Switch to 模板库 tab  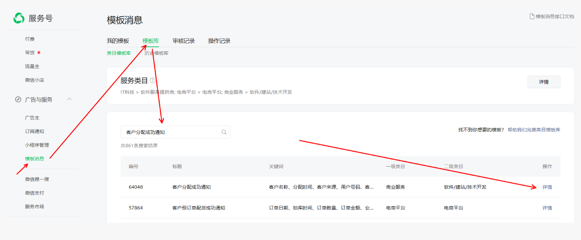tap(150, 41)
